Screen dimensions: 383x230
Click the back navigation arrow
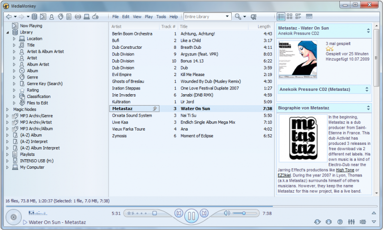click(x=9, y=17)
